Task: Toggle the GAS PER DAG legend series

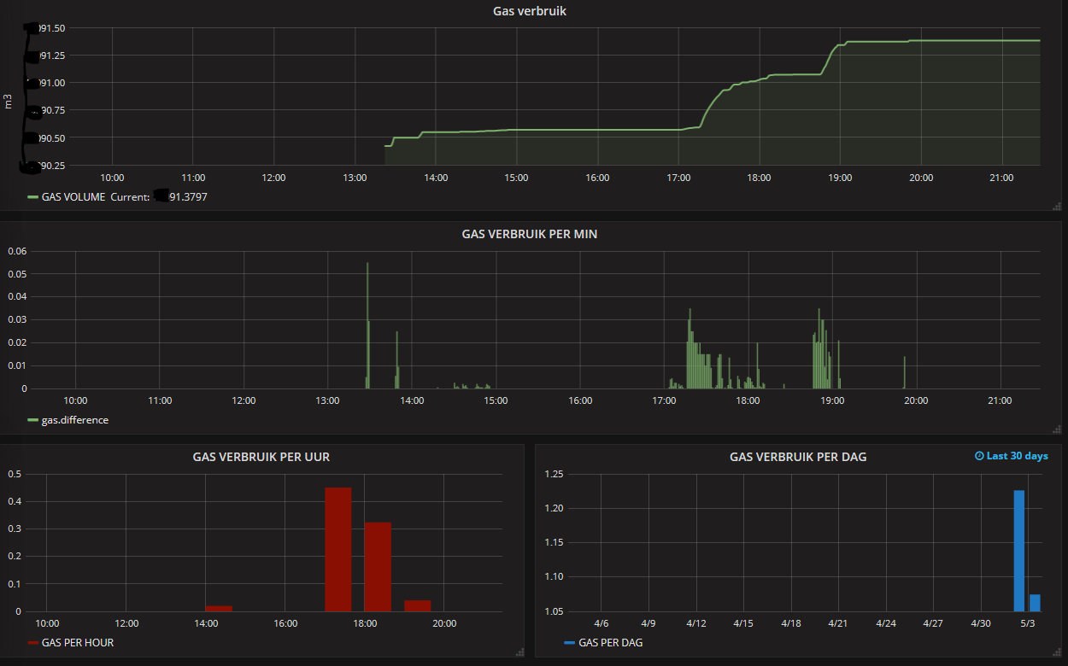Action: click(610, 642)
